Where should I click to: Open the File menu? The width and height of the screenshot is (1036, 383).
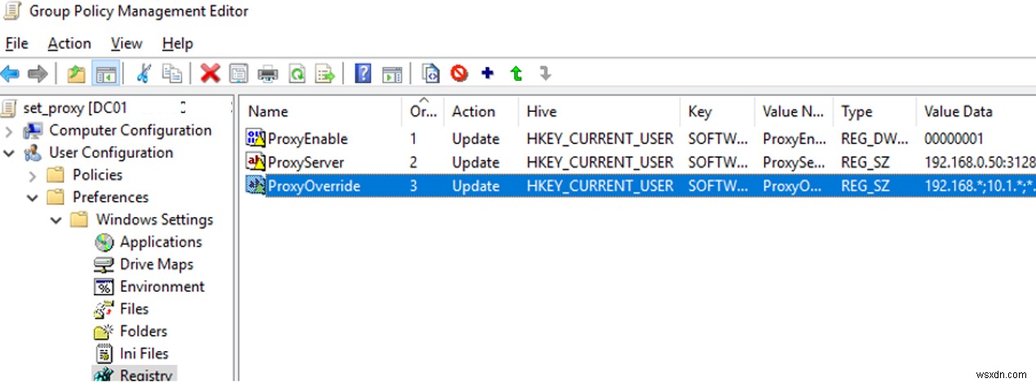coord(16,44)
